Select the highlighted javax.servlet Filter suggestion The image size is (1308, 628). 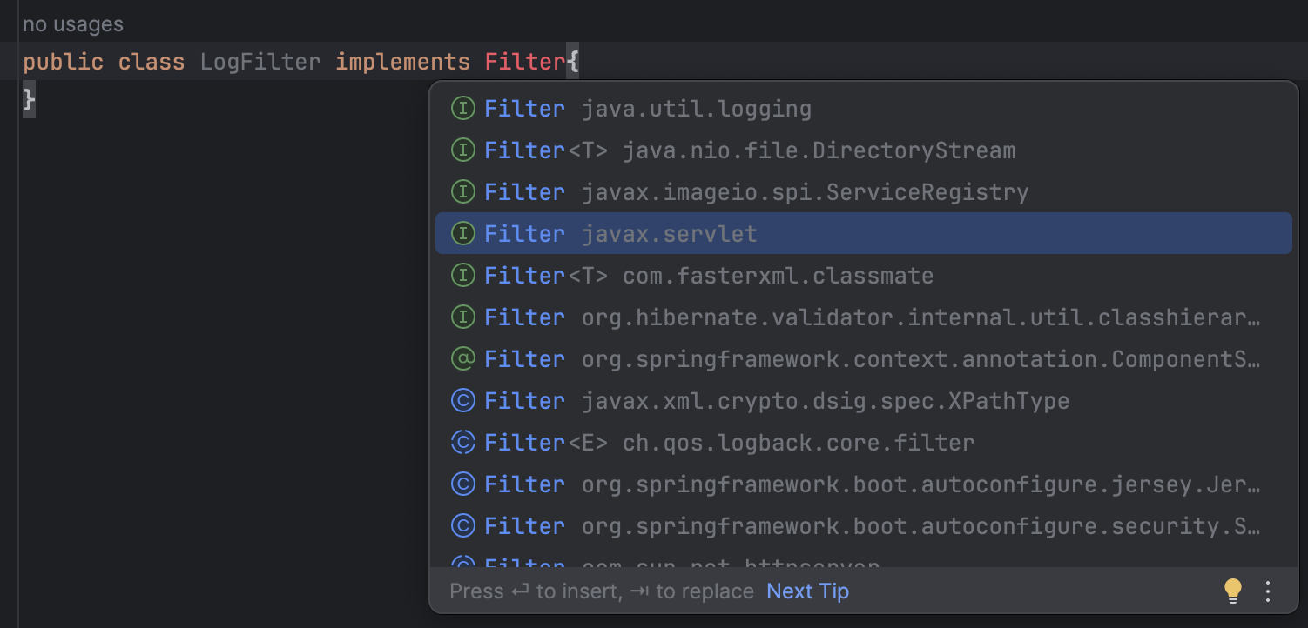pos(863,234)
